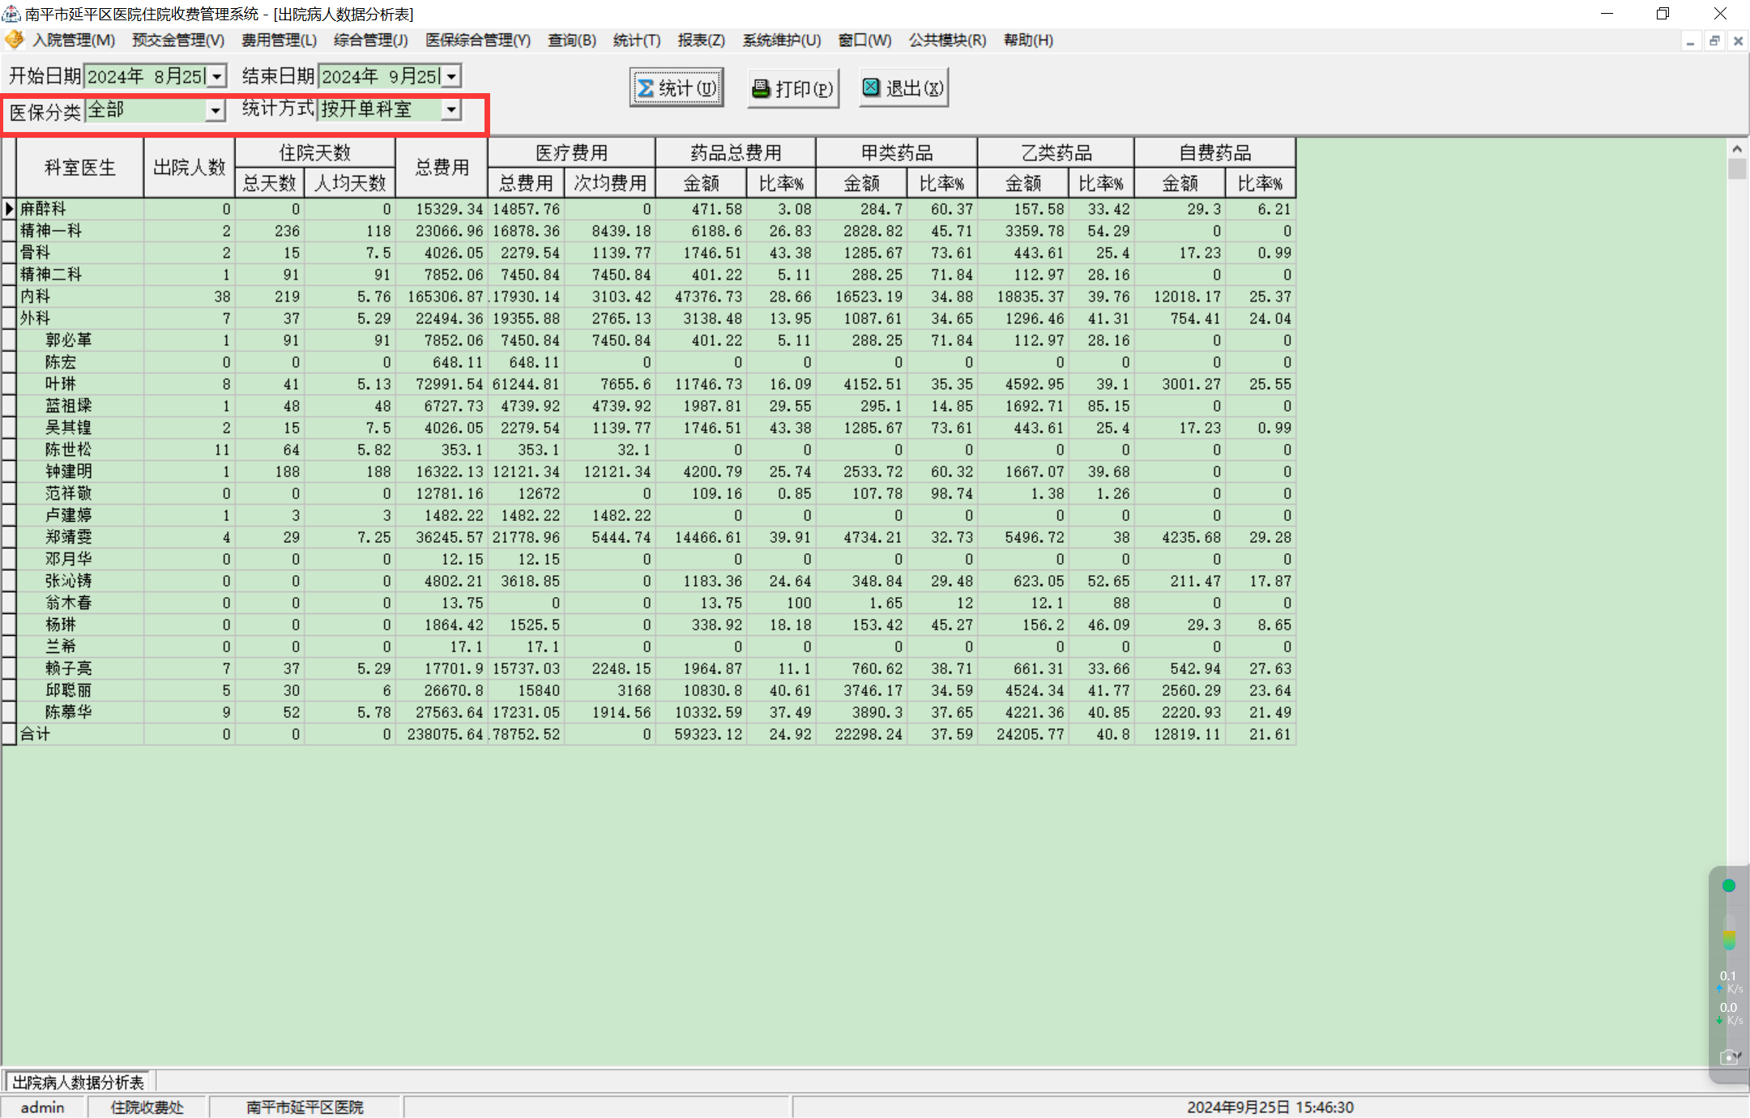The width and height of the screenshot is (1750, 1118).
Task: Click the vertical scrollbar up arrow
Action: 1736,149
